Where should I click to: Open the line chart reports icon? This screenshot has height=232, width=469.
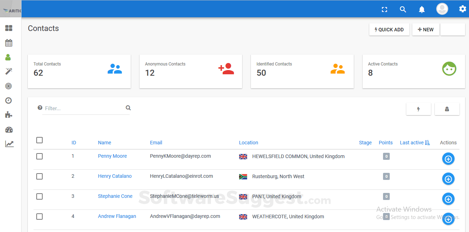pos(9,144)
